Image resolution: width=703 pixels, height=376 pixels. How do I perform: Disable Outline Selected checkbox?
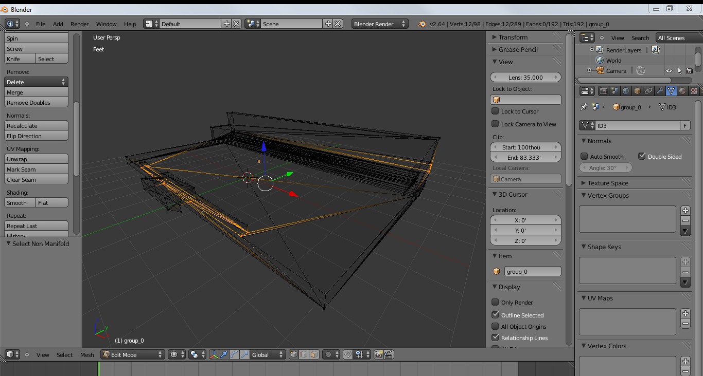tap(495, 315)
